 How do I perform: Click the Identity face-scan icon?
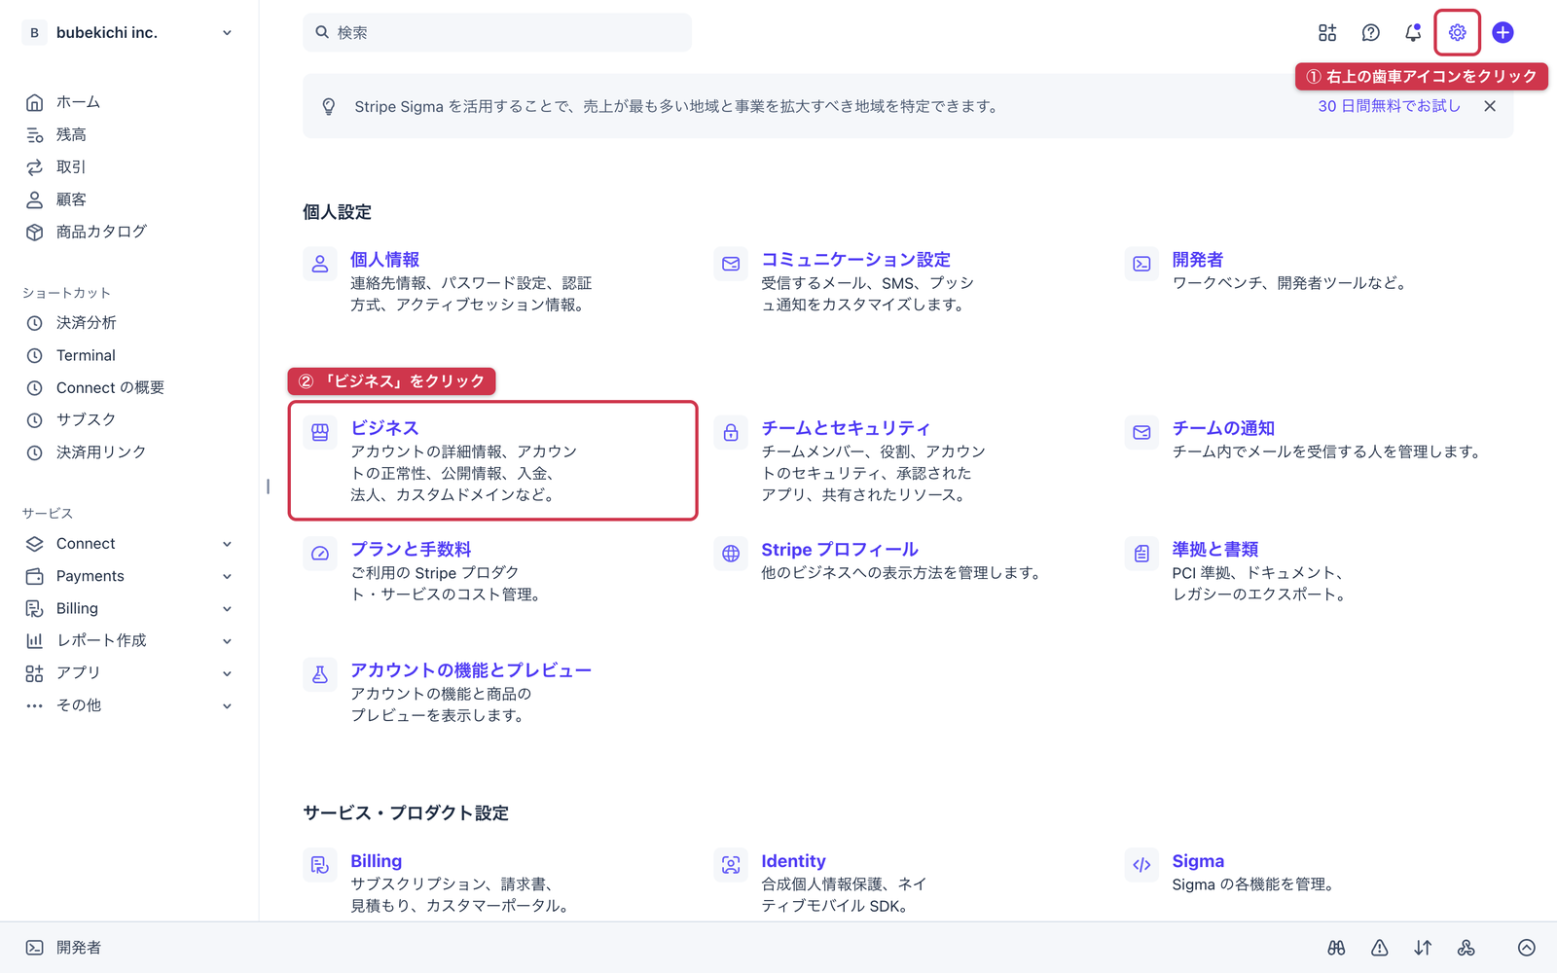pos(731,865)
